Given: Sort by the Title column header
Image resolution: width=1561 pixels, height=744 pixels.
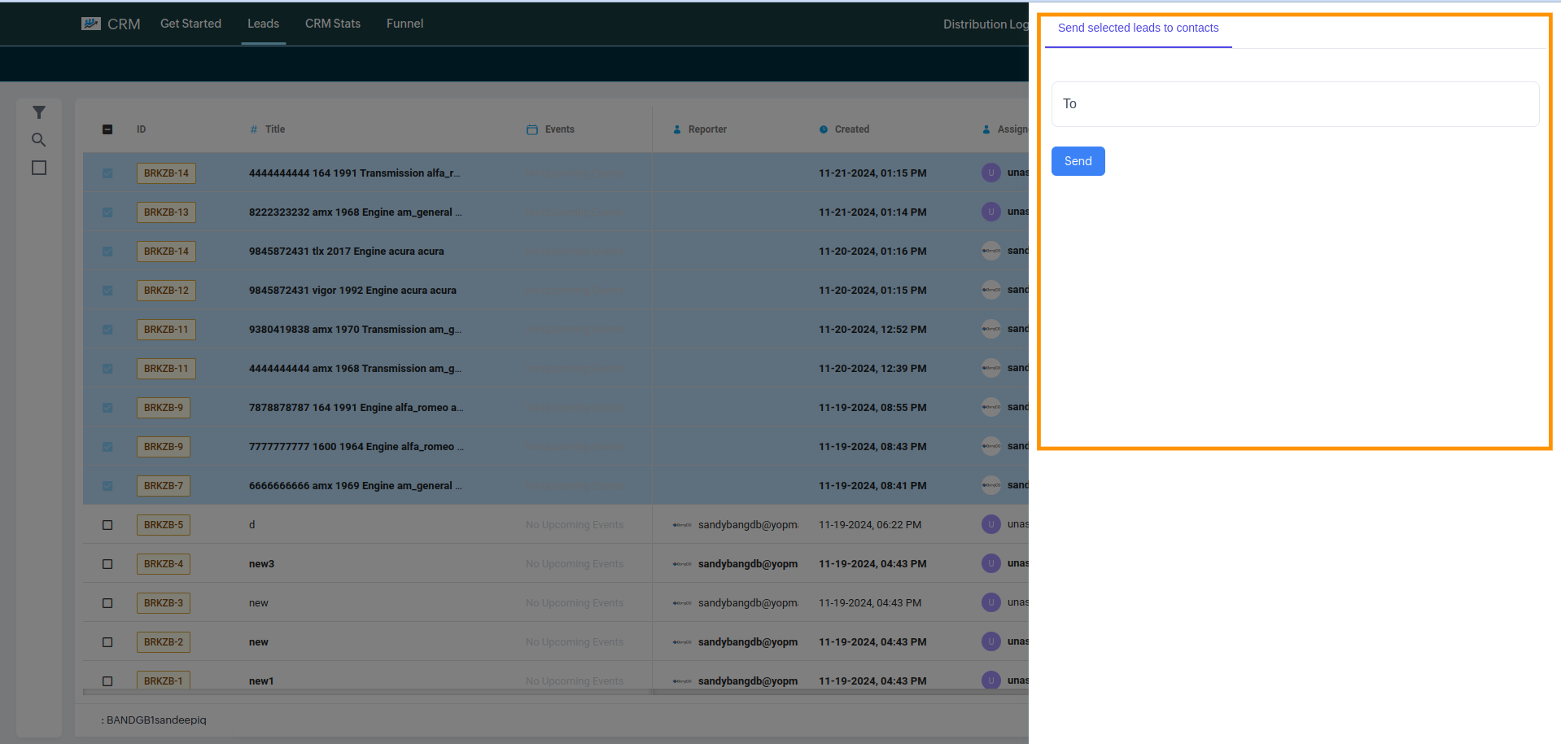Looking at the screenshot, I should point(275,129).
